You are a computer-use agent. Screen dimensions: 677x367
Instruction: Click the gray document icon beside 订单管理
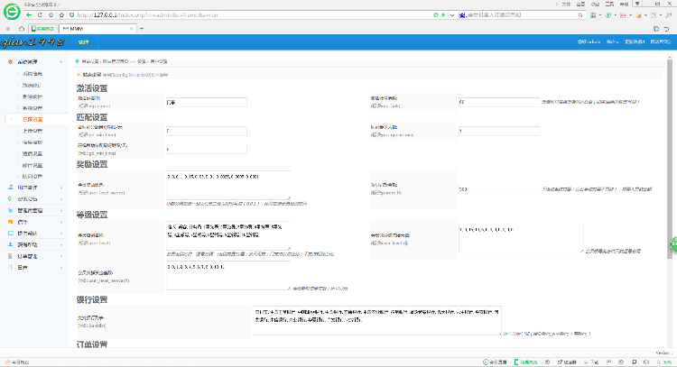point(10,256)
